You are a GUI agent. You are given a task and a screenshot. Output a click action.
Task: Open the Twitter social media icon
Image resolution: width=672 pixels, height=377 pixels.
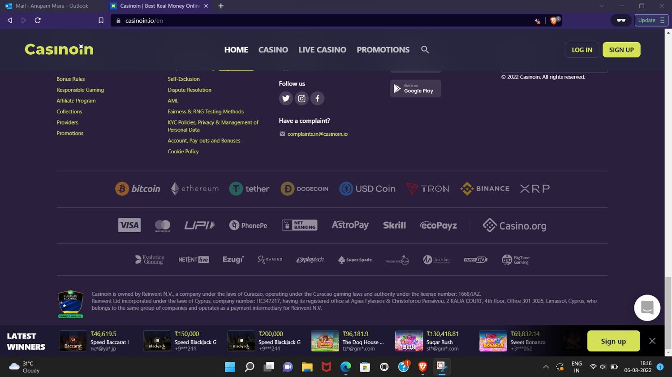(286, 98)
